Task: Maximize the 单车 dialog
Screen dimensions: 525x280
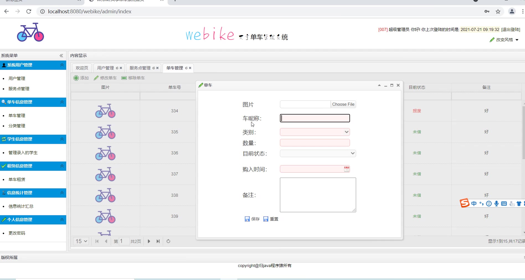Action: (x=392, y=85)
